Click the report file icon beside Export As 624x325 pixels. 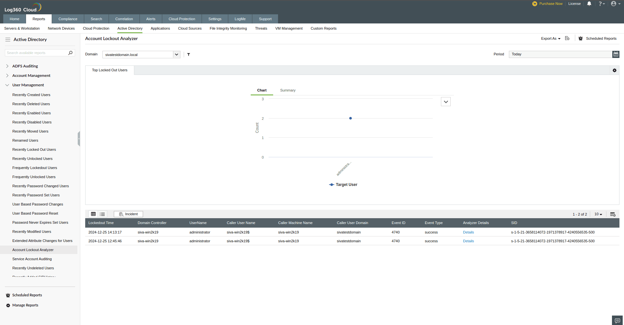point(567,38)
